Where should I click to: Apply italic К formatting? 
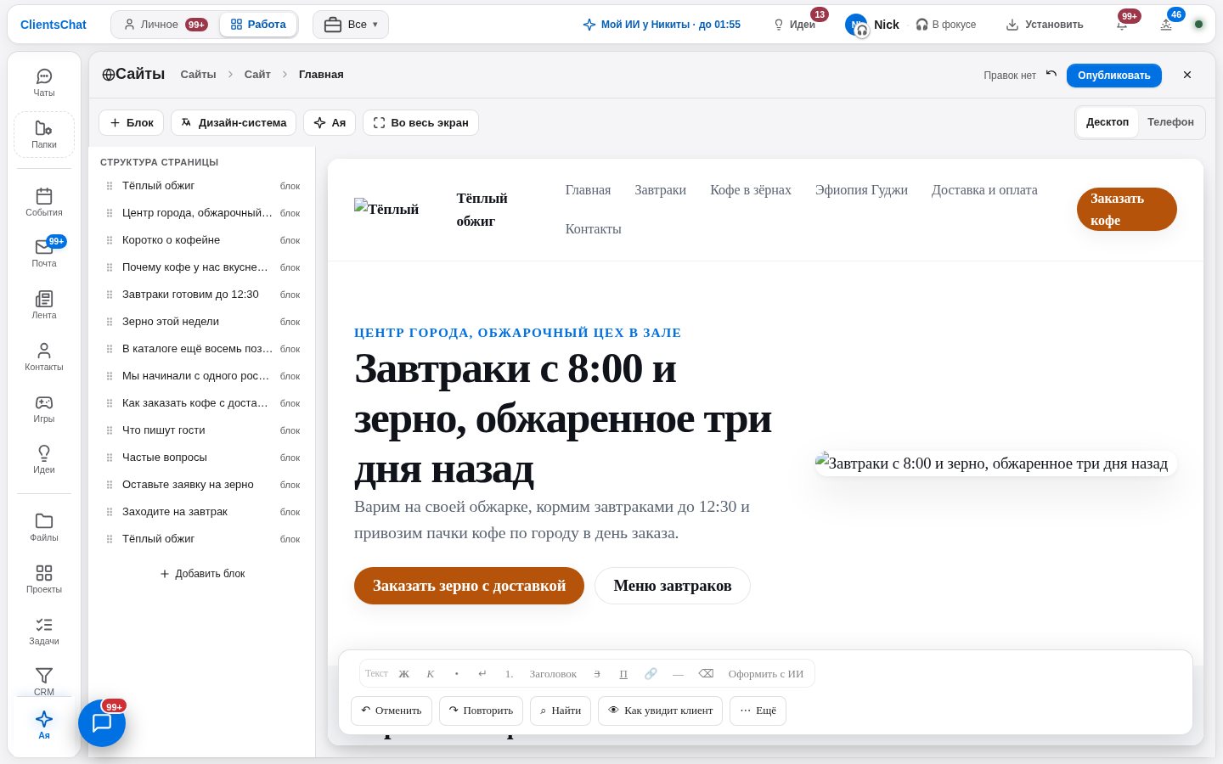click(x=431, y=674)
